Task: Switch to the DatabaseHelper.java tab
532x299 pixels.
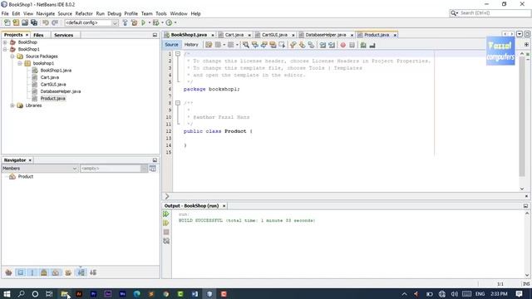Action: click(325, 35)
